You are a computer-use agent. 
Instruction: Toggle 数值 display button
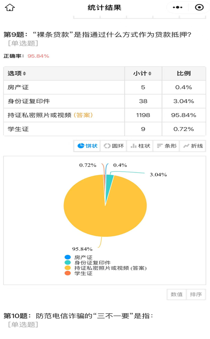177,294
